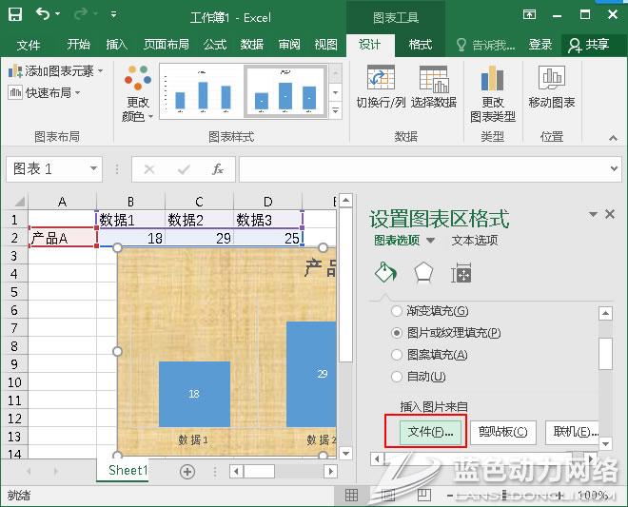Click the Undo arrow icon
The height and width of the screenshot is (507, 628).
click(x=44, y=15)
